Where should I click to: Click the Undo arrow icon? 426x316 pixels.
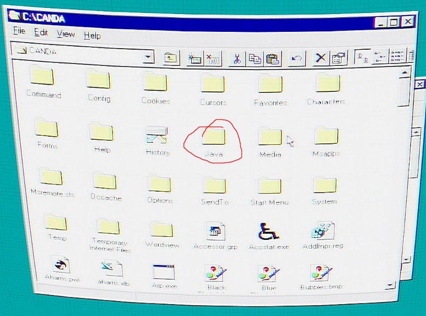coord(296,58)
